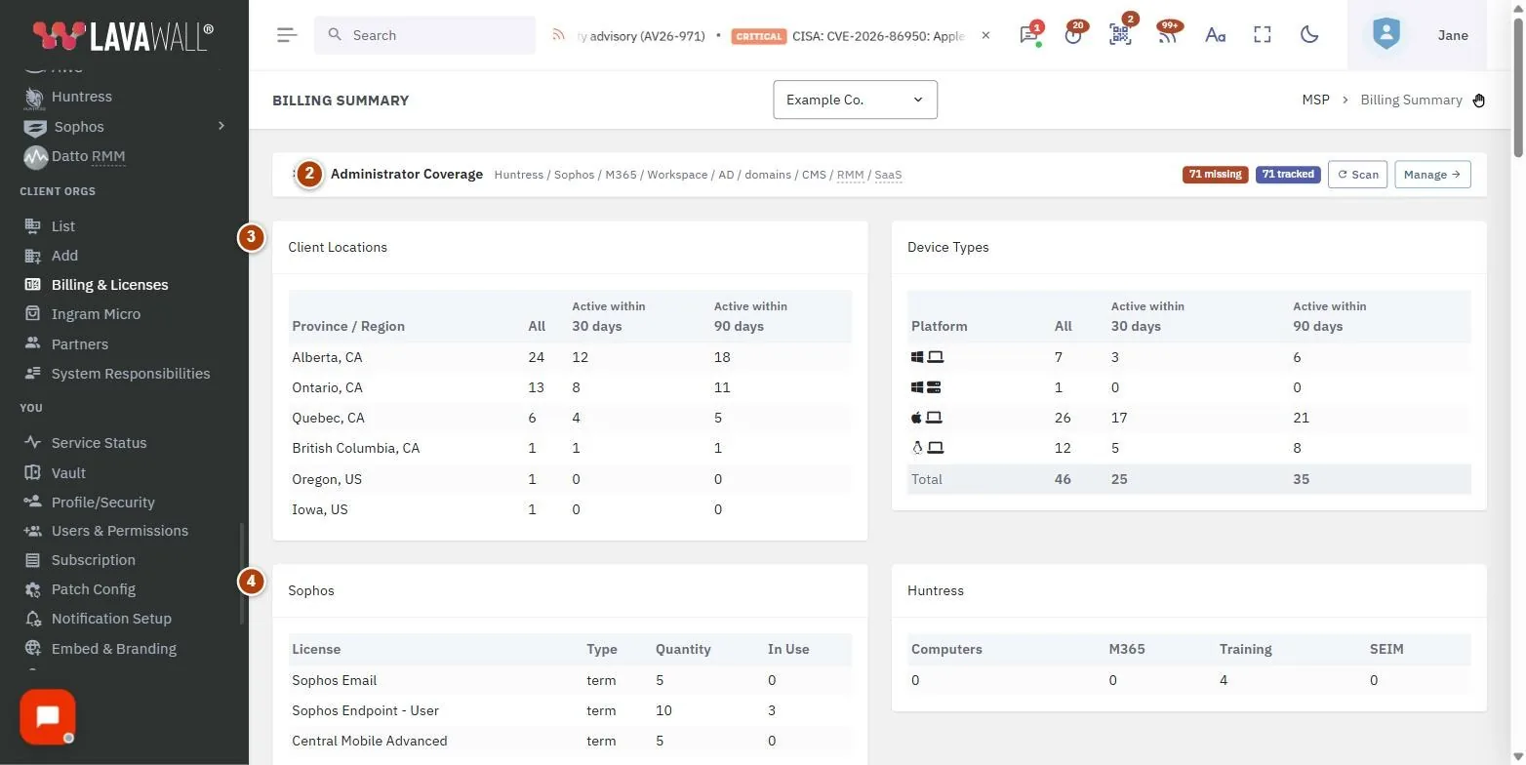Click the Windows server platform icon
The image size is (1526, 765).
[926, 387]
